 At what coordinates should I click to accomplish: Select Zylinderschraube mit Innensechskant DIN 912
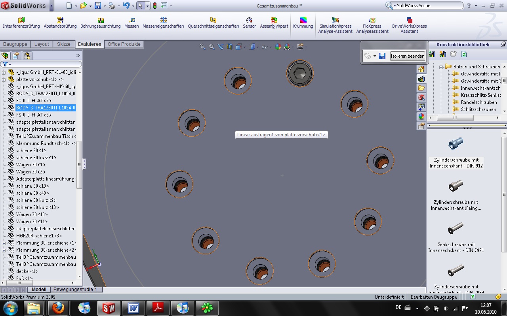(x=456, y=152)
